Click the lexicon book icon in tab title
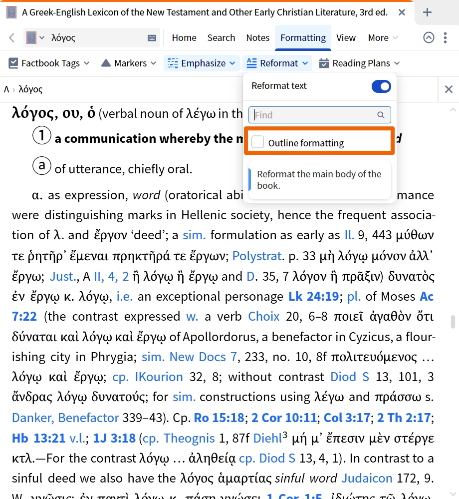The height and width of the screenshot is (499, 459). [x=11, y=12]
